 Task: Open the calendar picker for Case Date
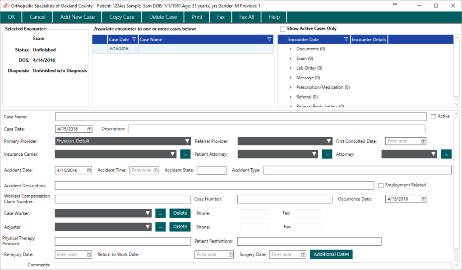tap(88, 129)
